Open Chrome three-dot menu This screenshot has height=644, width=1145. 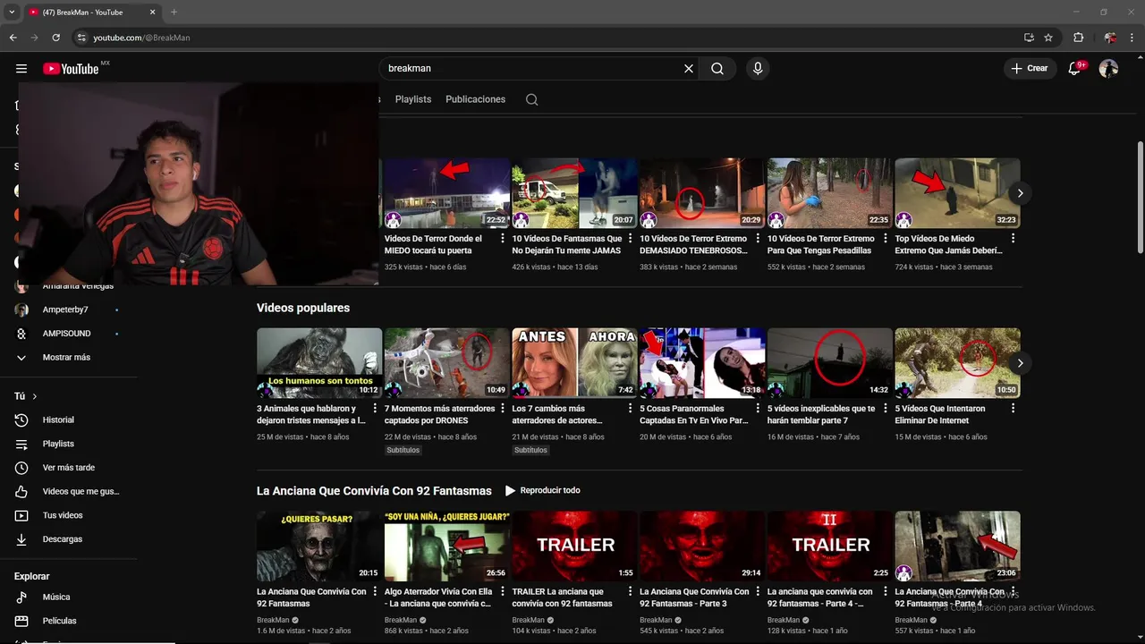(1132, 38)
